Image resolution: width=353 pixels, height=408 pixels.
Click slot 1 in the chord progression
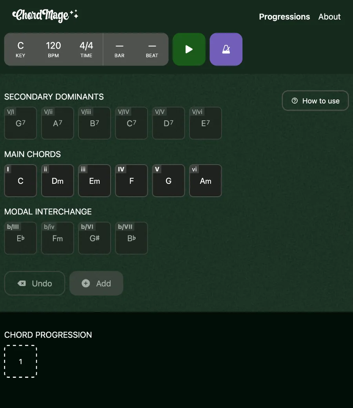pos(20,361)
